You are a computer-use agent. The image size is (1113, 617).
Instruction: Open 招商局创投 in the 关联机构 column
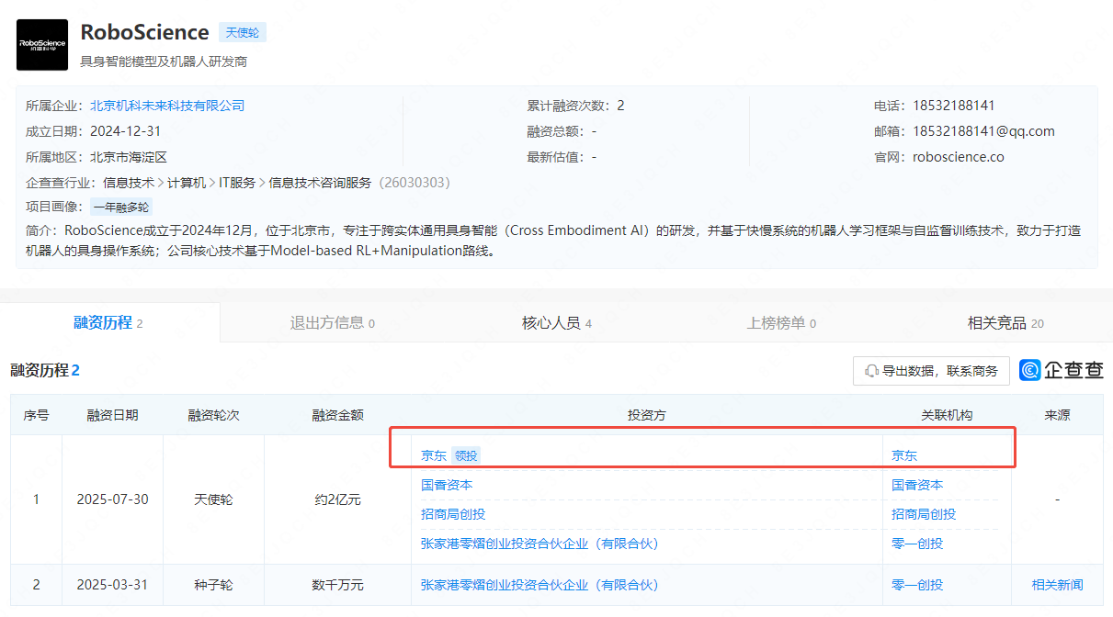(924, 514)
